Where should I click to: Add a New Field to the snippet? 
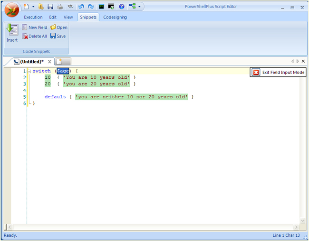click(x=35, y=28)
